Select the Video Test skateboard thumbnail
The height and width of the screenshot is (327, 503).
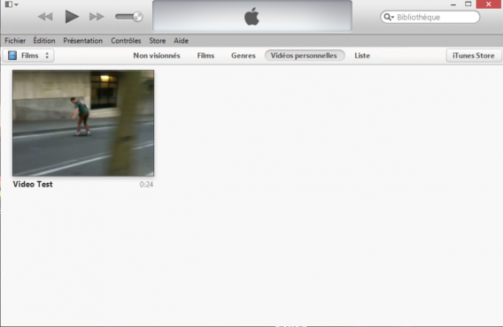point(83,123)
